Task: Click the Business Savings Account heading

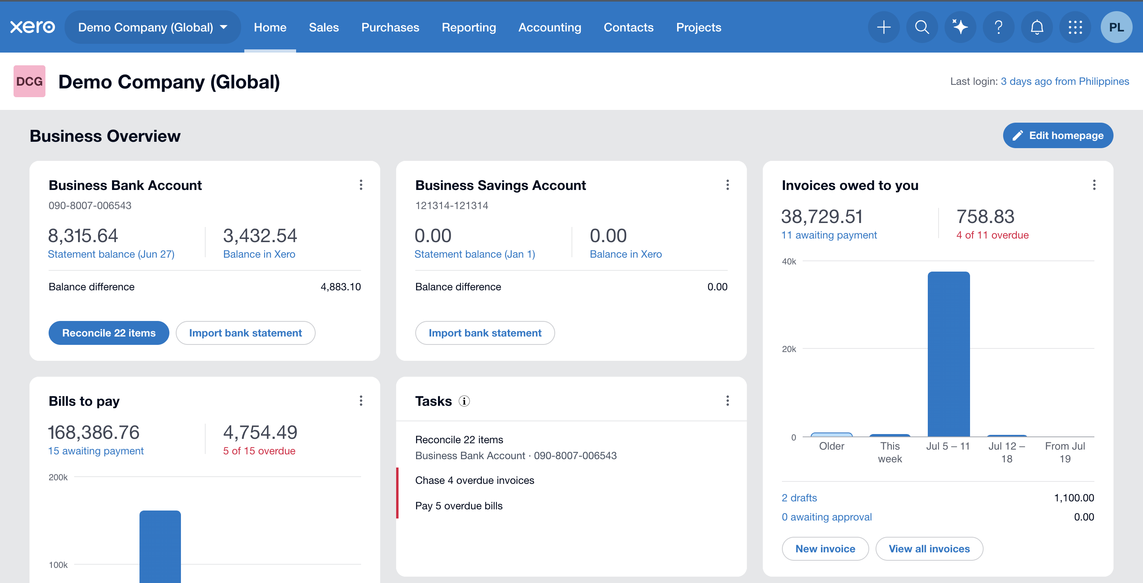Action: 501,185
